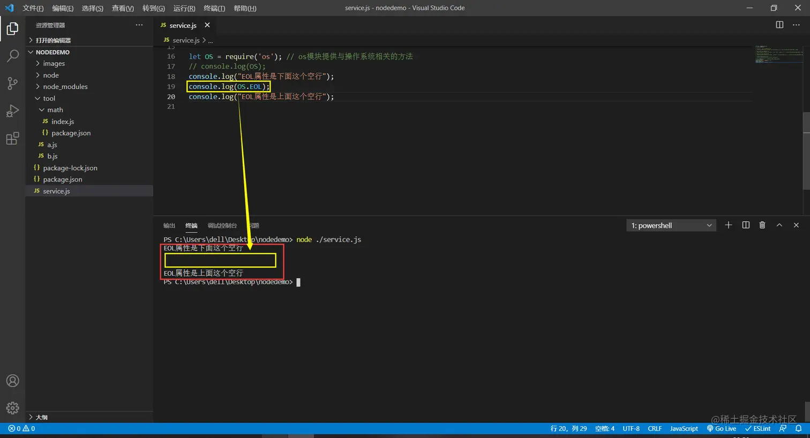Open index.js in the math folder
This screenshot has width=810, height=438.
89,122
